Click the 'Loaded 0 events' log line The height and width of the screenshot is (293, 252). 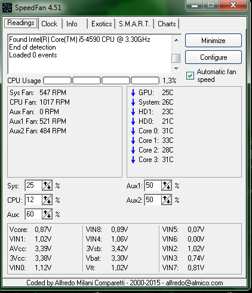[33, 55]
